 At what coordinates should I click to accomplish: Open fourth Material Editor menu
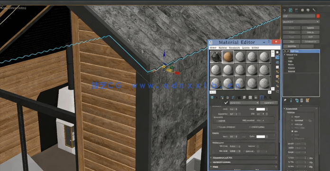click(246, 47)
